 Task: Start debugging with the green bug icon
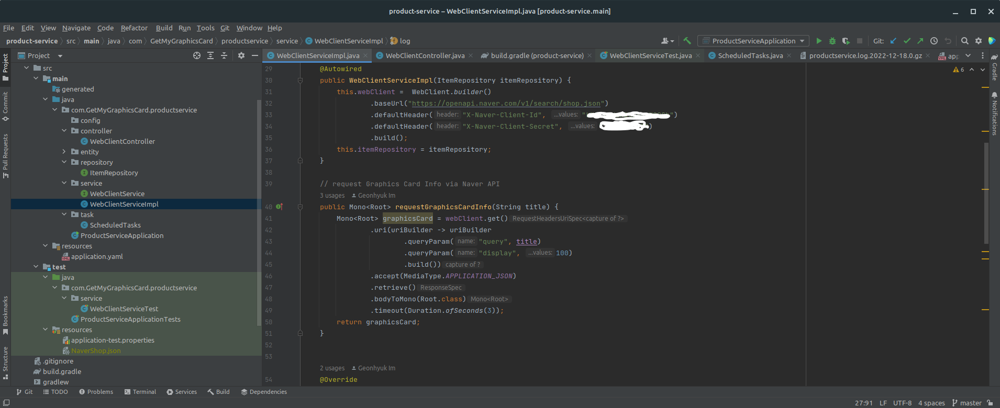832,41
